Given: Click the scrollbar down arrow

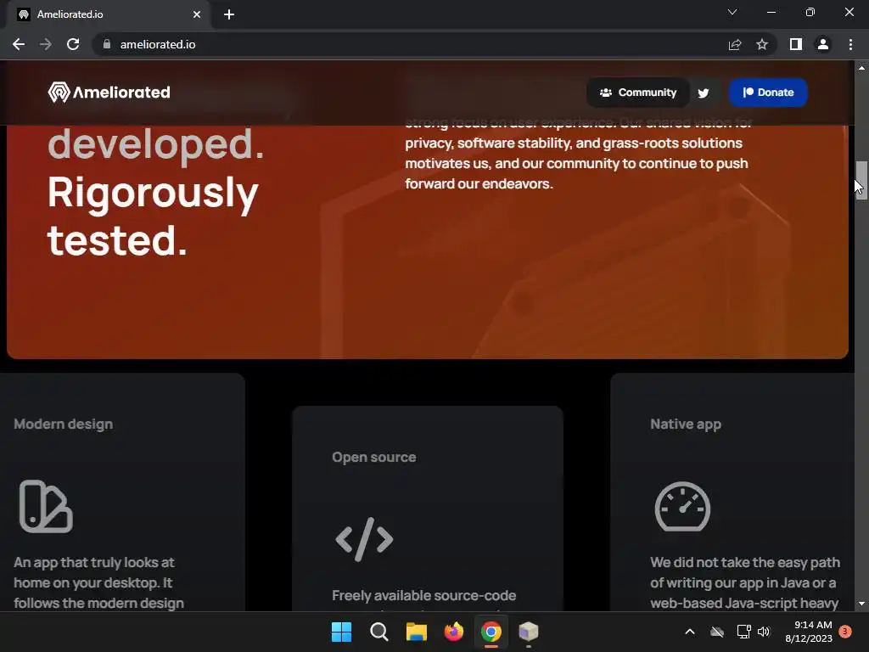Looking at the screenshot, I should coord(861,604).
